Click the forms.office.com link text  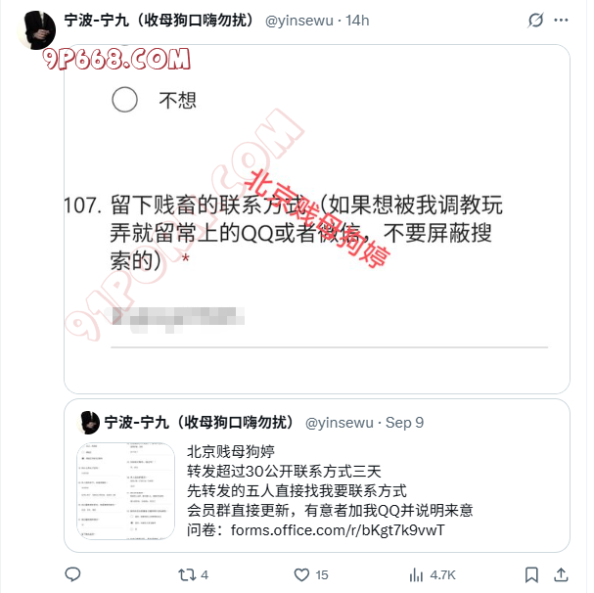click(338, 530)
